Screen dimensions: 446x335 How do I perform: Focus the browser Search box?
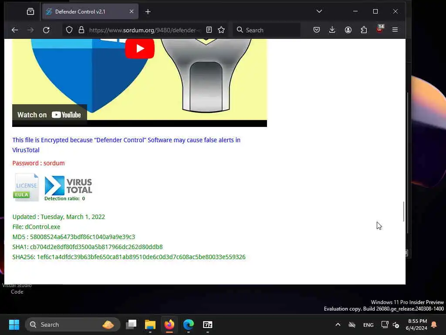(x=267, y=30)
